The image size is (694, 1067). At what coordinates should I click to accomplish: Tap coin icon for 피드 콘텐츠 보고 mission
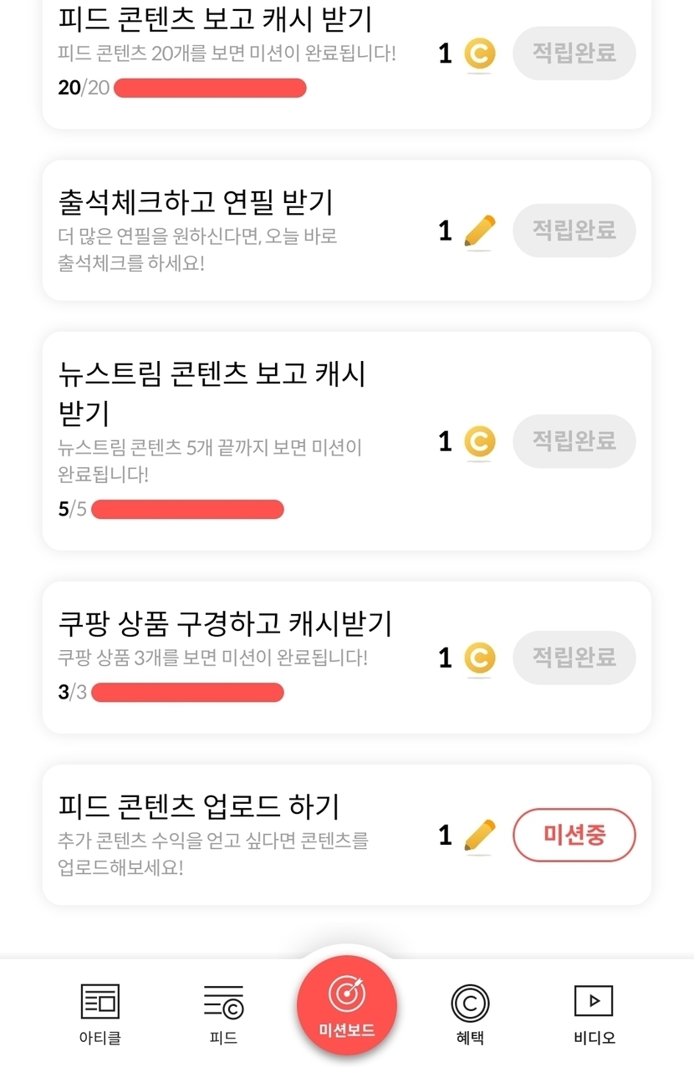coord(479,54)
